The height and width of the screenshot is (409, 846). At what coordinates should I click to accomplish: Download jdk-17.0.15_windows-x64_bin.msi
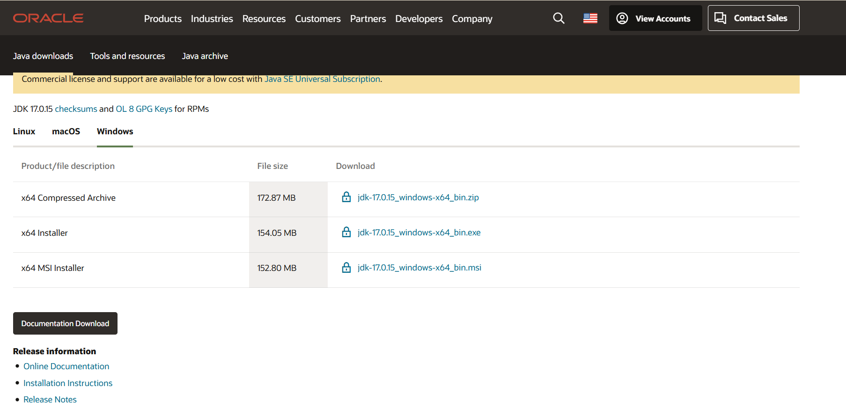[x=419, y=268]
